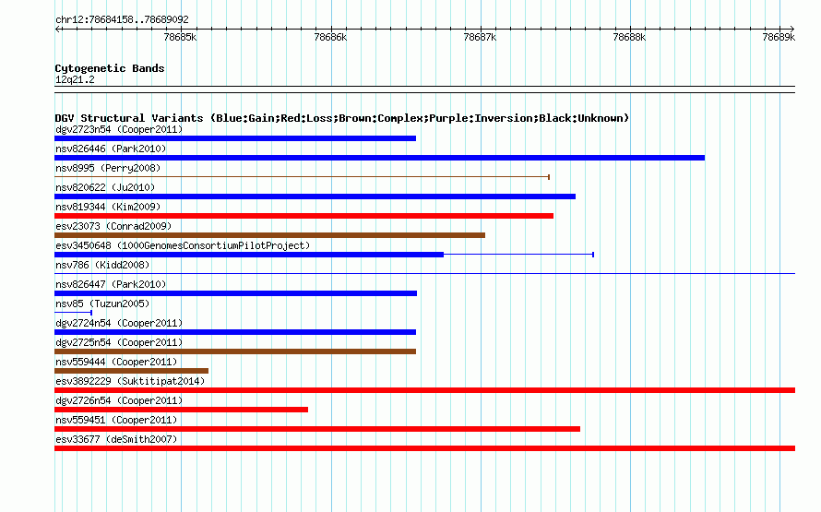The height and width of the screenshot is (512, 821).
Task: Click the chr12:78684158..78689092 coordinates label
Action: [122, 19]
